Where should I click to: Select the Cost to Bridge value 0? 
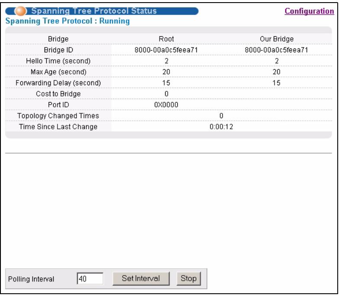[x=166, y=94]
